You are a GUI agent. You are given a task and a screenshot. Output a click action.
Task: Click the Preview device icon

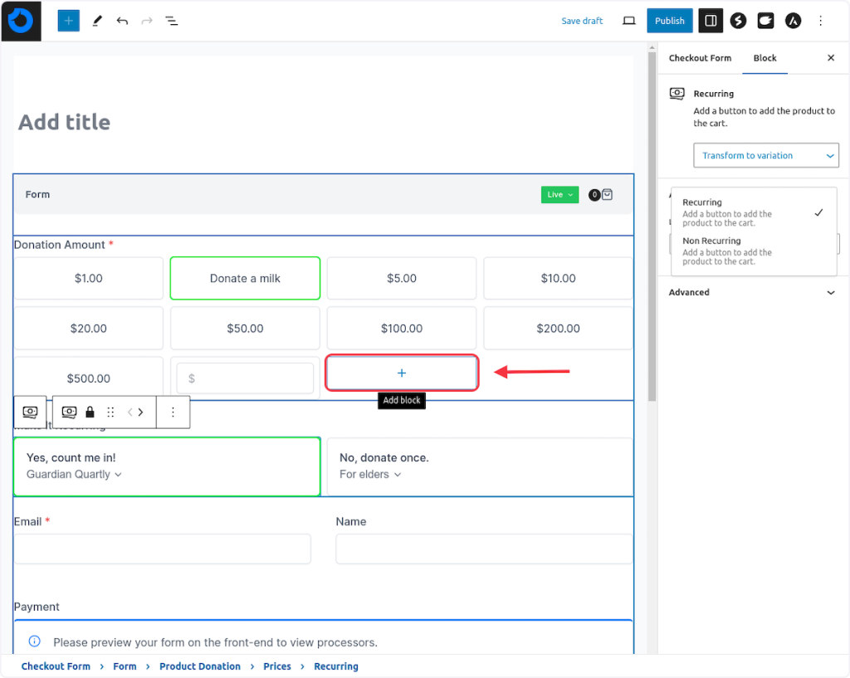point(629,21)
